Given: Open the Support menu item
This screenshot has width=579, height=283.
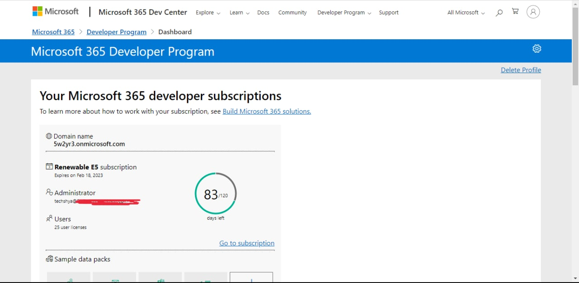Looking at the screenshot, I should [389, 13].
